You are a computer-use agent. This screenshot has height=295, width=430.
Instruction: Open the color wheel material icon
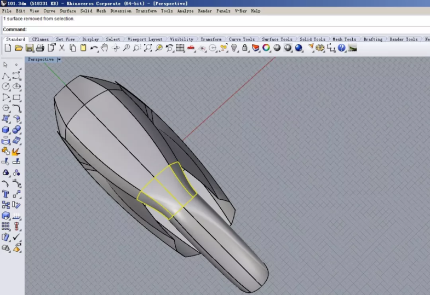(266, 48)
